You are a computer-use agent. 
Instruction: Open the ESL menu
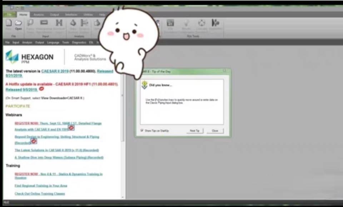[91, 42]
